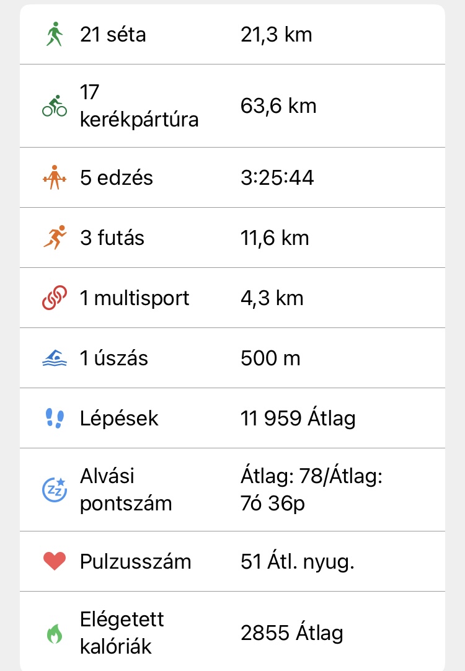
Task: Tap the blue swimmer icon
Action: (x=55, y=358)
